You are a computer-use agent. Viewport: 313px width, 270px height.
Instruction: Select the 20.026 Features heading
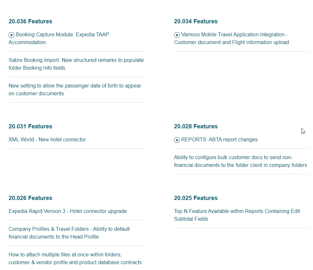pos(30,198)
